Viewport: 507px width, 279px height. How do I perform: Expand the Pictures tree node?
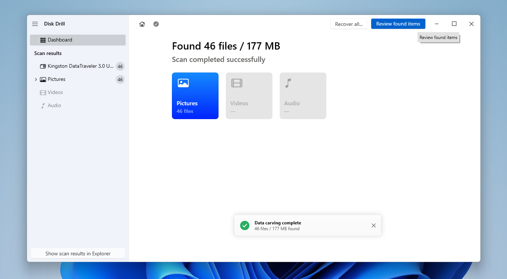pyautogui.click(x=36, y=79)
